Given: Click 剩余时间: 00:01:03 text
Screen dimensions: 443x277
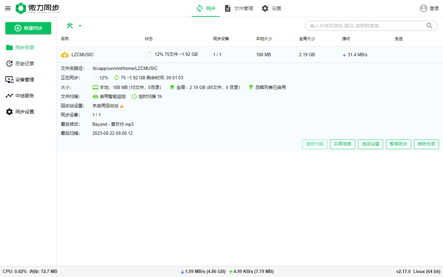Looking at the screenshot, I should [165, 78].
